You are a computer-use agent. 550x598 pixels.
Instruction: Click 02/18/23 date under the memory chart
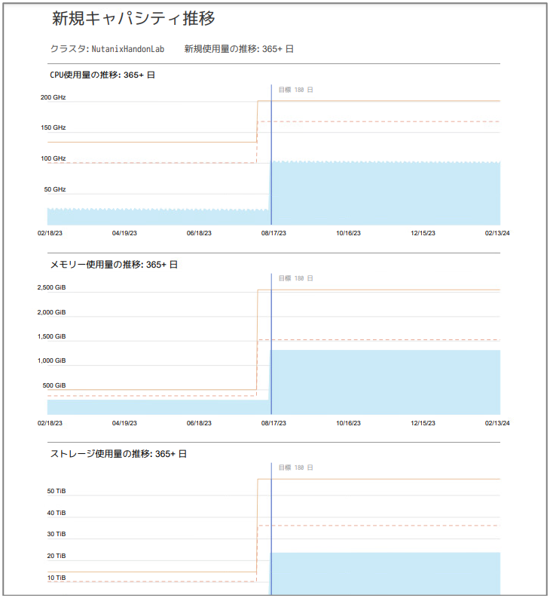(x=50, y=423)
